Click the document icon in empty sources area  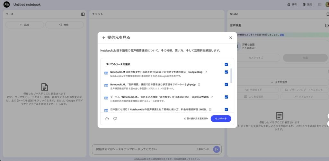[44, 87]
